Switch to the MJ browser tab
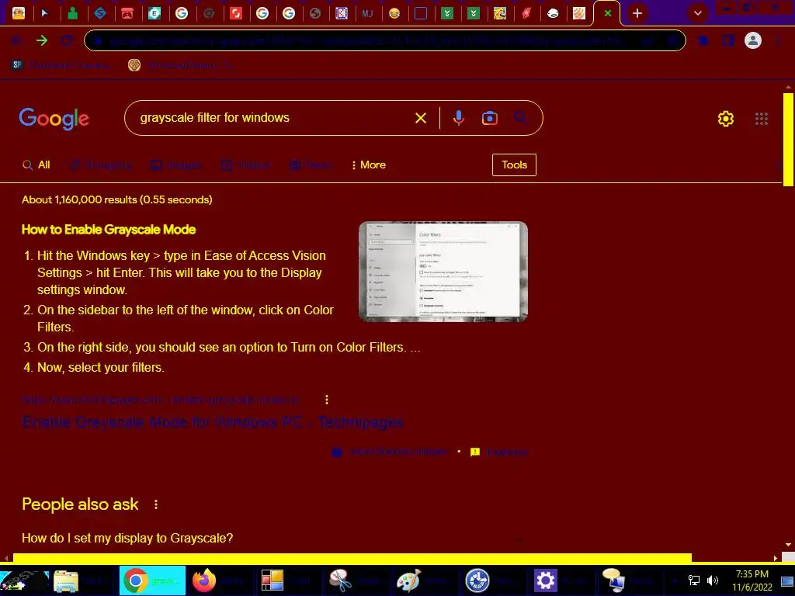Screen dimensions: 795x596 point(367,14)
